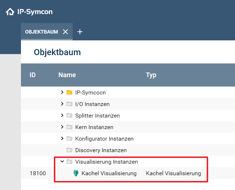Click the Splitter Instanzen folder icon
235x190 pixels.
(x=69, y=116)
